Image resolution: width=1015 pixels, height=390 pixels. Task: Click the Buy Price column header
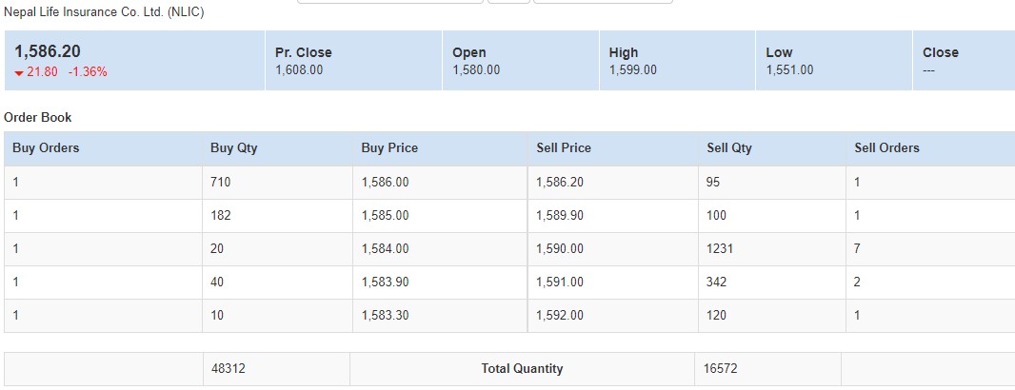pos(389,148)
